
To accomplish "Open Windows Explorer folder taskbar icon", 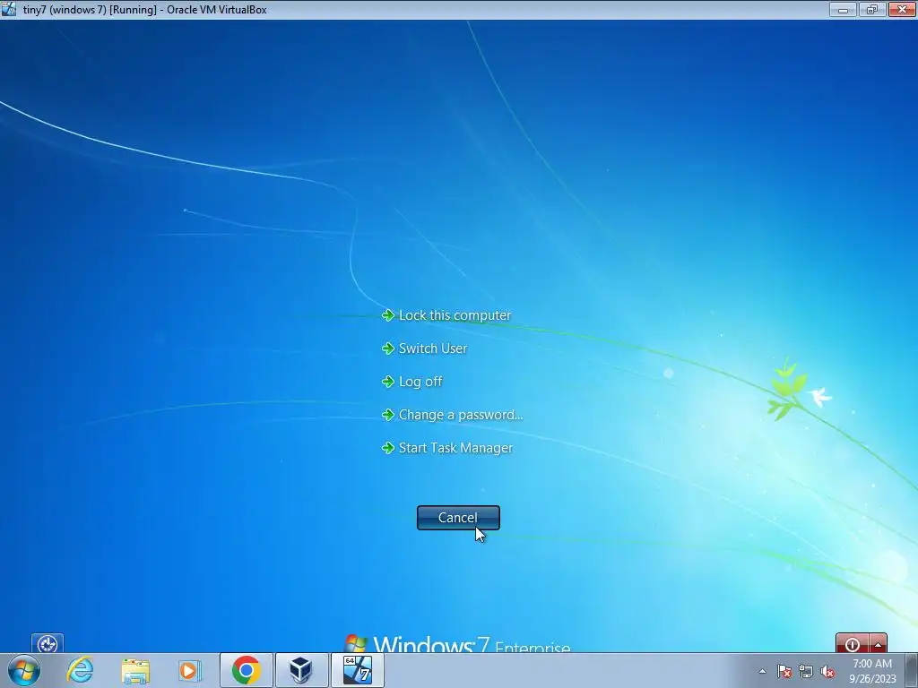I will pos(135,670).
